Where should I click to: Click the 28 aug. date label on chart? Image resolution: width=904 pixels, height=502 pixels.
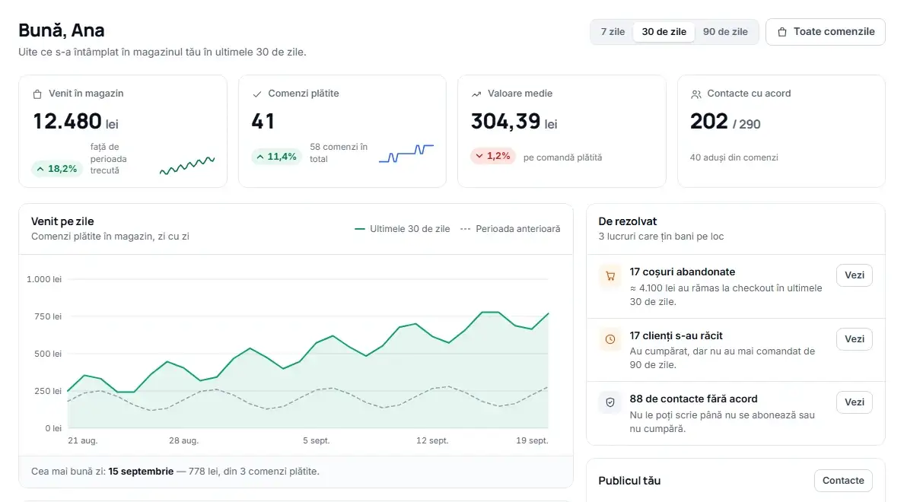pyautogui.click(x=183, y=441)
